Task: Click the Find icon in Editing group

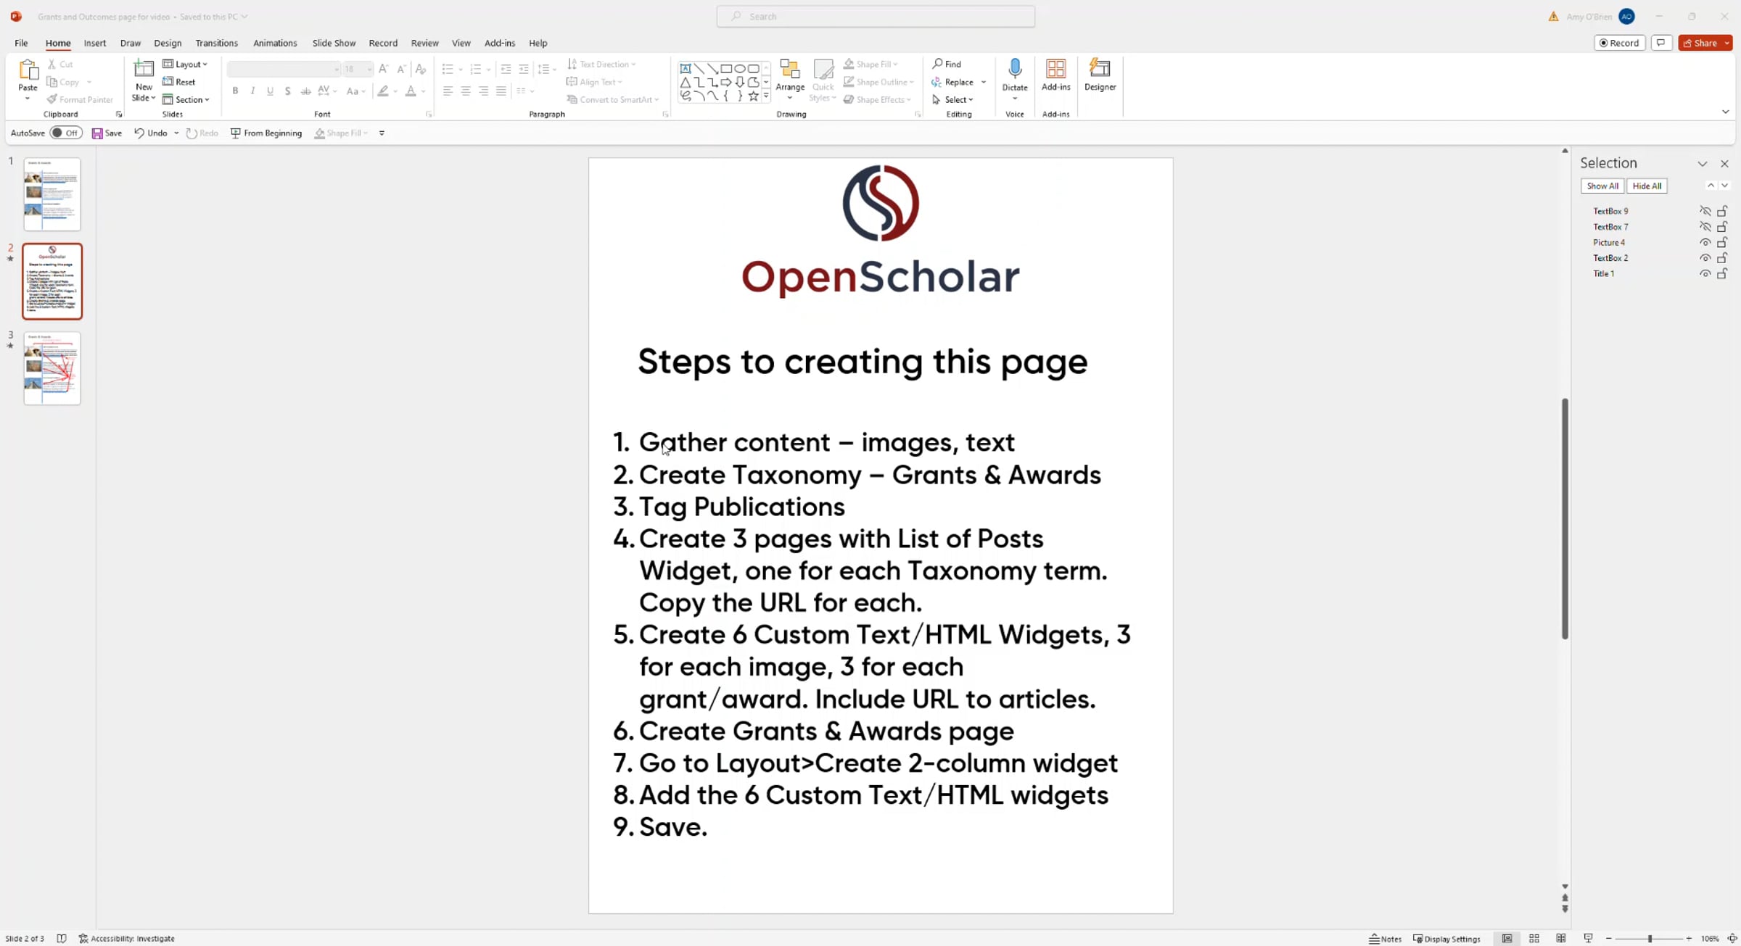Action: click(947, 64)
